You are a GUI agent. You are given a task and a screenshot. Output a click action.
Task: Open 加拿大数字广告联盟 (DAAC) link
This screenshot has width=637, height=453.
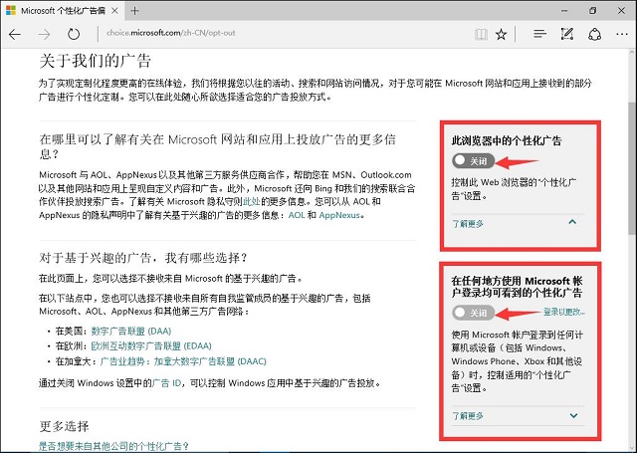tap(183, 361)
